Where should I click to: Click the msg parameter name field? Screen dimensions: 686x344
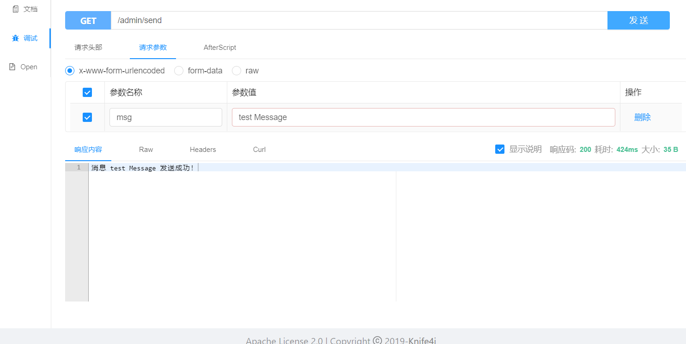(x=165, y=117)
